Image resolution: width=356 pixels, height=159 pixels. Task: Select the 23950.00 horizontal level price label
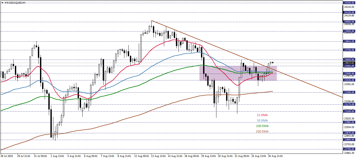point(349,31)
